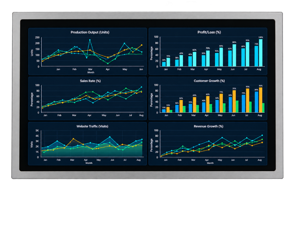Select the green Jun bar in Customer Growth

click(x=237, y=106)
